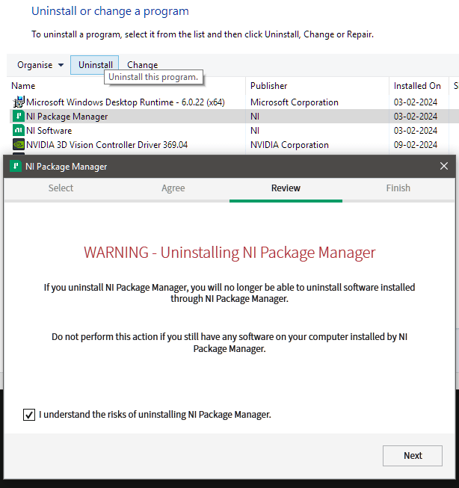Click the Microsoft Windows Desktop Runtime installer icon

point(19,102)
